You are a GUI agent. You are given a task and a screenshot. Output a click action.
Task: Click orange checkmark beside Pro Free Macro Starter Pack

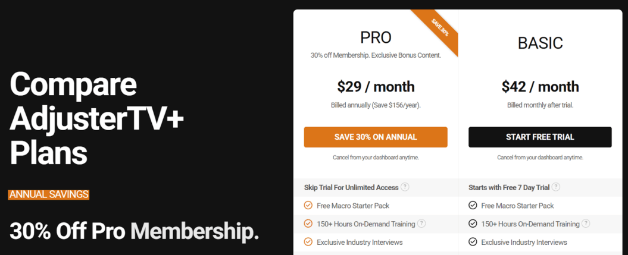[308, 206]
